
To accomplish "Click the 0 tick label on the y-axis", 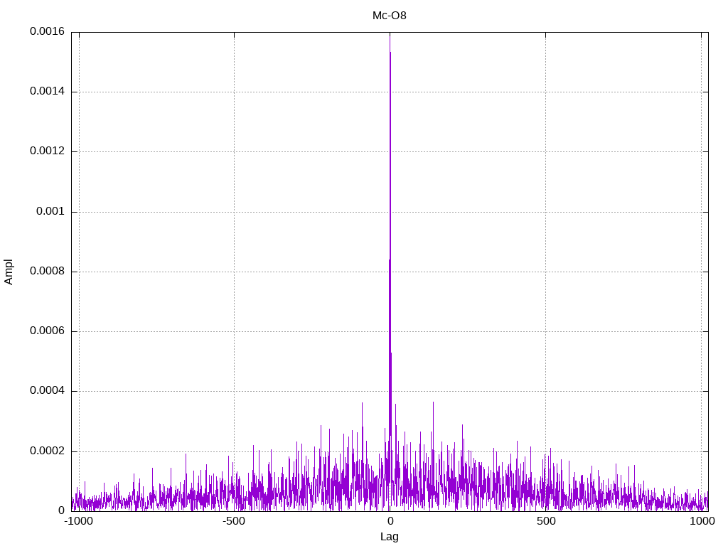I will [61, 511].
